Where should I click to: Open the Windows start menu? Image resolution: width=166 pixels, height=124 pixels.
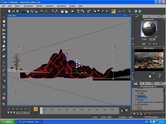8,122
